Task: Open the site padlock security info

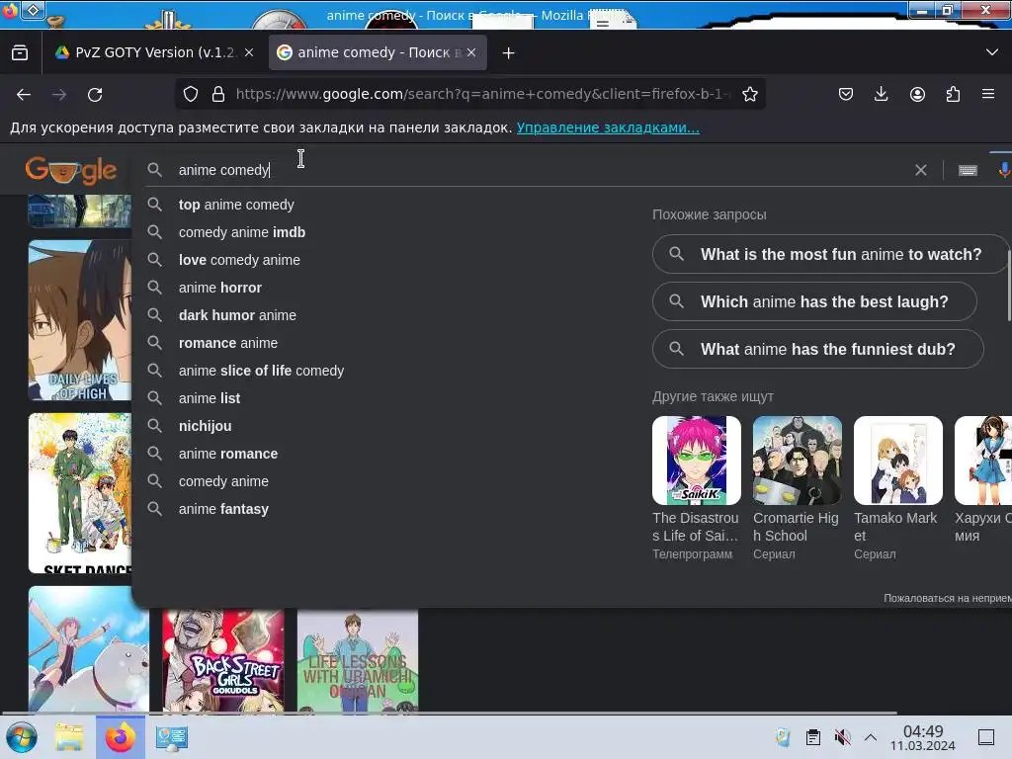Action: coord(218,94)
